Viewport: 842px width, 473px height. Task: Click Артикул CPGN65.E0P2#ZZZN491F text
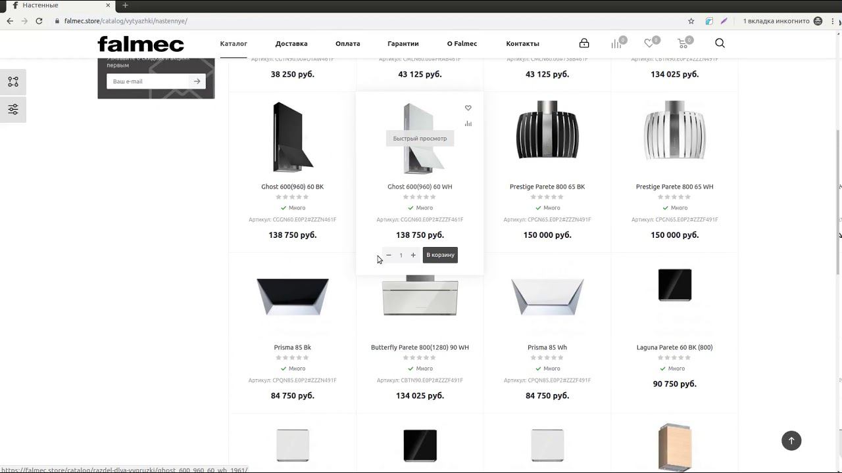(547, 220)
